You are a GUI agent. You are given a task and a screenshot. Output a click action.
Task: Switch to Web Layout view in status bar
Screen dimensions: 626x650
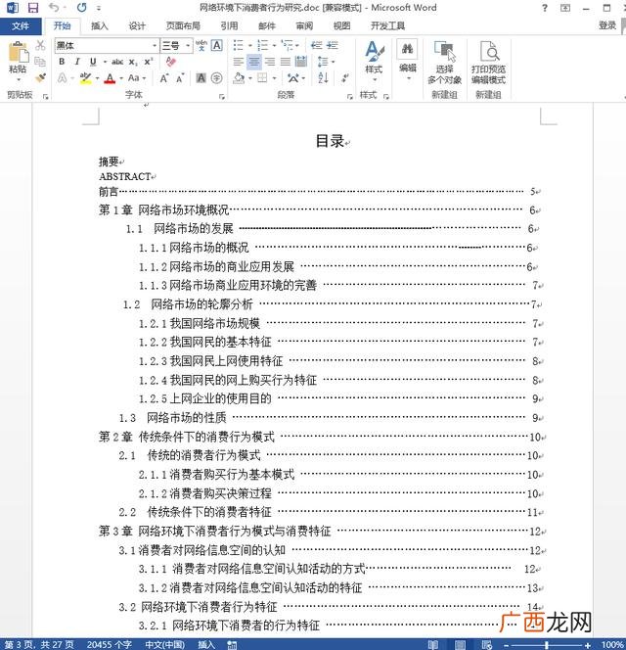(x=487, y=644)
